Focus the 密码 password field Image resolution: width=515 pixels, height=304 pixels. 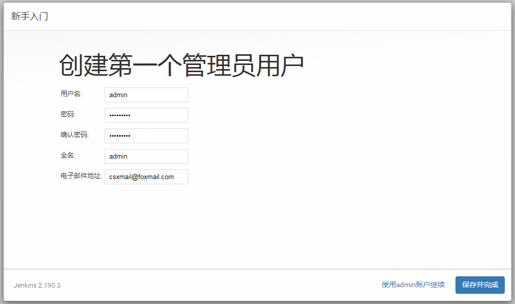point(146,116)
